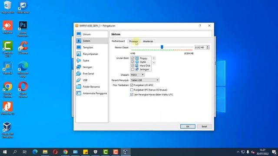This screenshot has height=156, width=278.
Task: Open the Umum settings category icon
Action: point(79,34)
